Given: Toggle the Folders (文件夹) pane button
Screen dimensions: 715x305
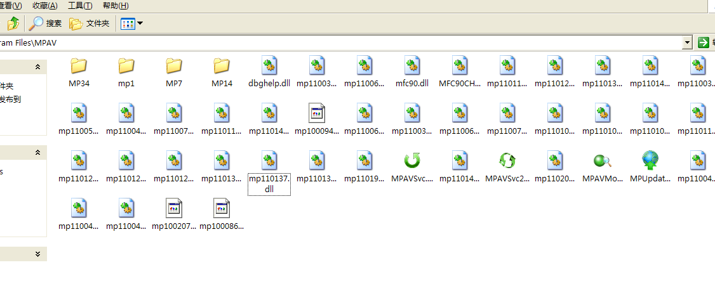Looking at the screenshot, I should coord(90,24).
